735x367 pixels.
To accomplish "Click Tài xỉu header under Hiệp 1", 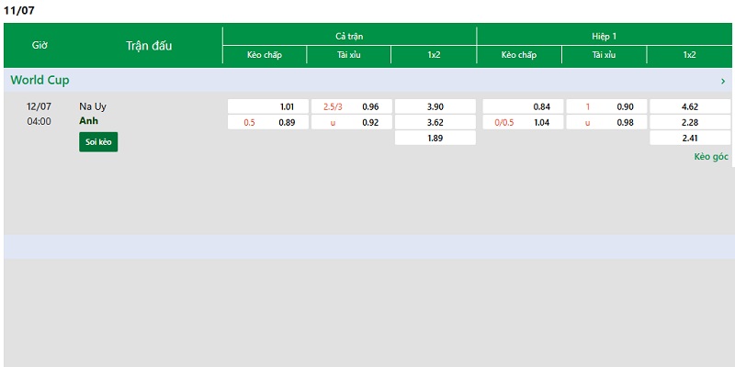I will tap(604, 55).
